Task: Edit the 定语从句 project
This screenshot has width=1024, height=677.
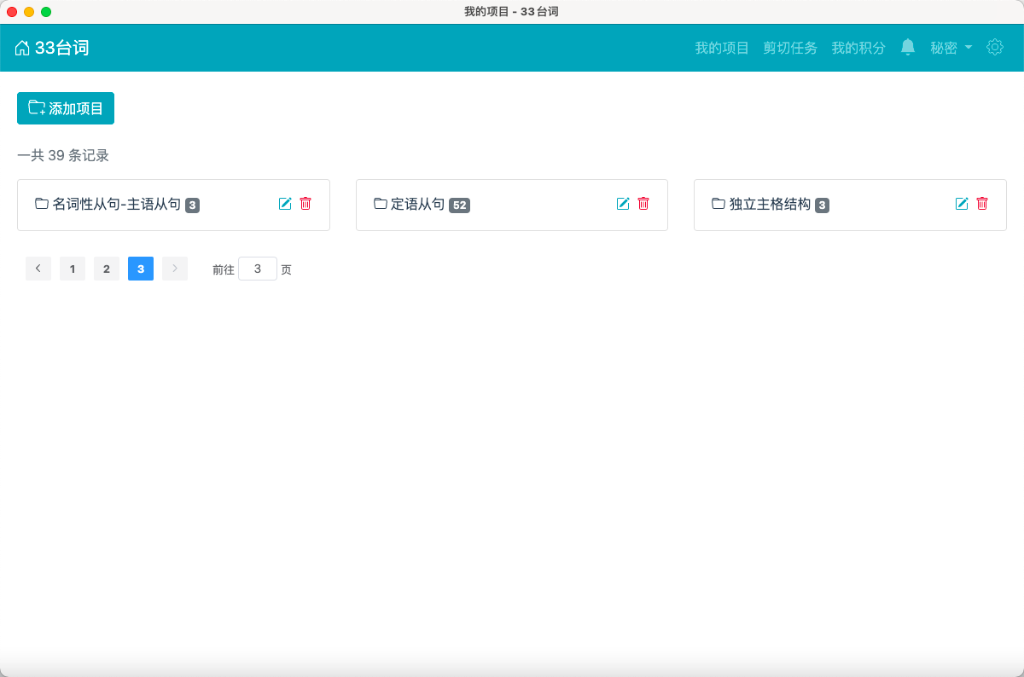Action: click(x=623, y=203)
